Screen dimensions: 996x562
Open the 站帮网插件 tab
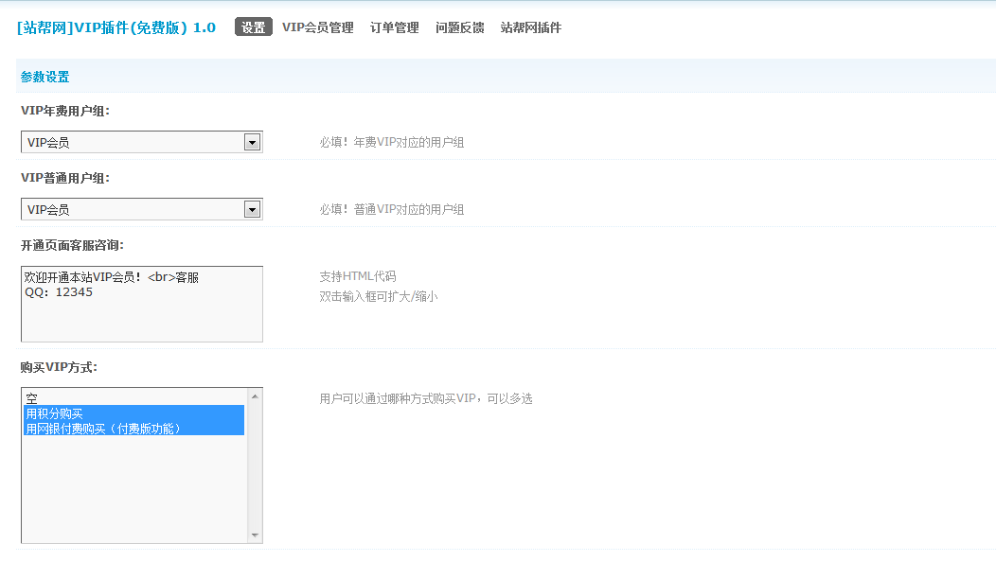tap(530, 27)
